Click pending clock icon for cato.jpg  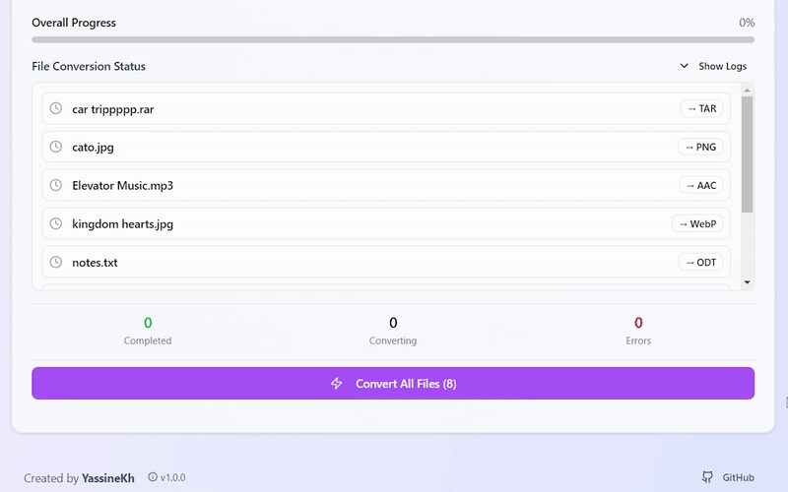(x=56, y=147)
